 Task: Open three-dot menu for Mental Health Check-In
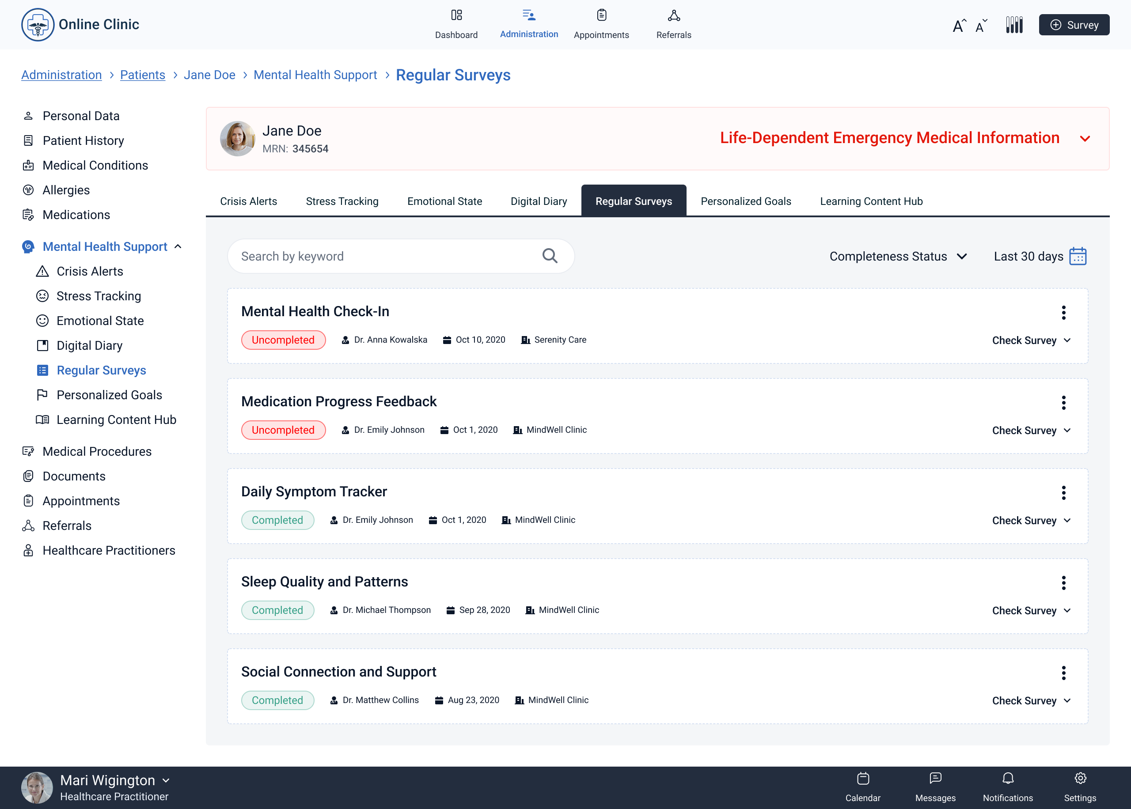tap(1063, 312)
